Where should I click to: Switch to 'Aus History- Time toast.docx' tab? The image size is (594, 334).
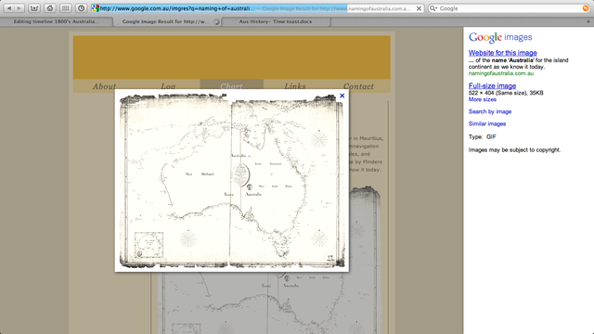(x=276, y=21)
